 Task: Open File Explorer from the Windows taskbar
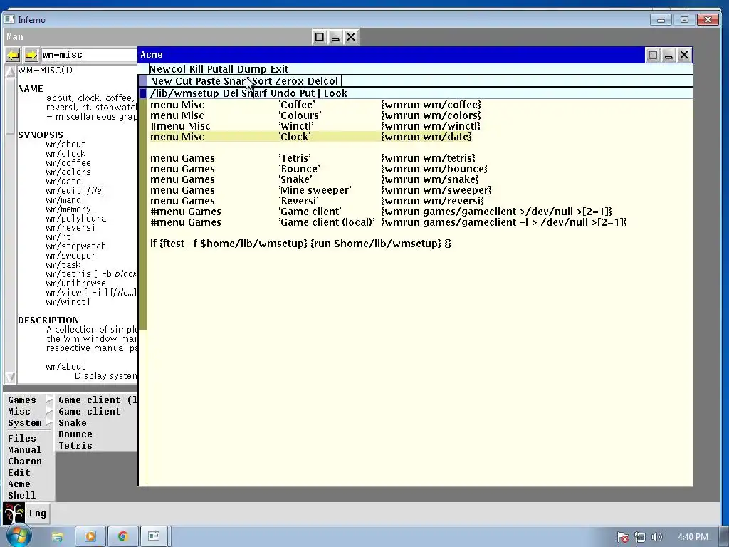pos(57,537)
